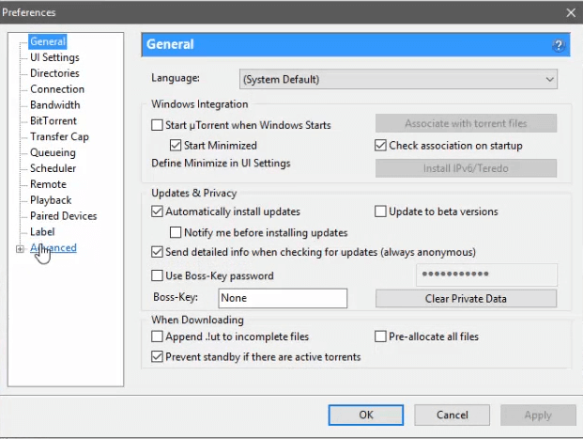Select Advanced category label
The height and width of the screenshot is (439, 583).
(54, 248)
